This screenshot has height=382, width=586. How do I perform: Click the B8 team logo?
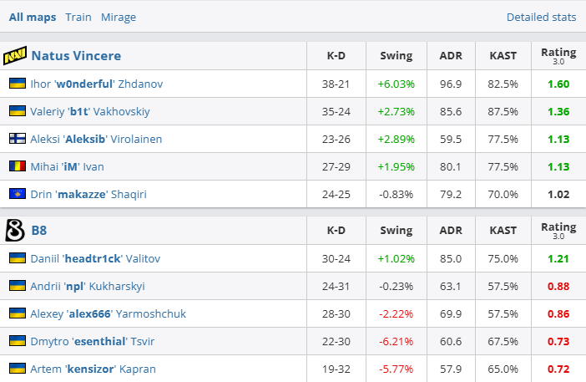[x=15, y=231]
